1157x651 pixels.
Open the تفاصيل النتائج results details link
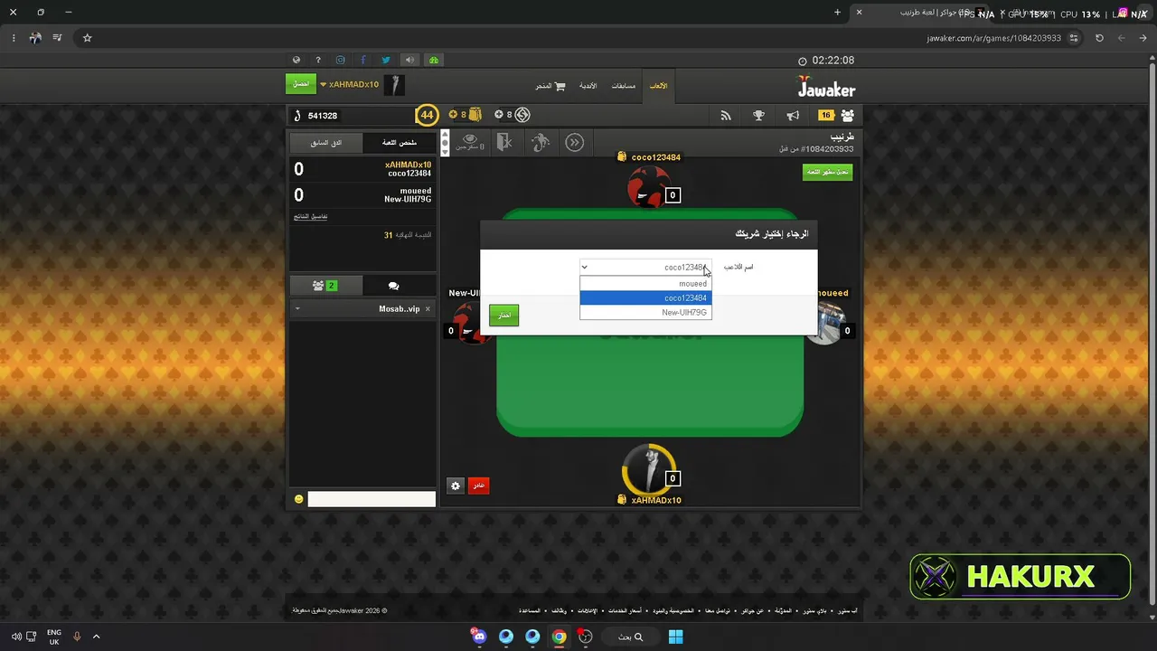(x=310, y=217)
